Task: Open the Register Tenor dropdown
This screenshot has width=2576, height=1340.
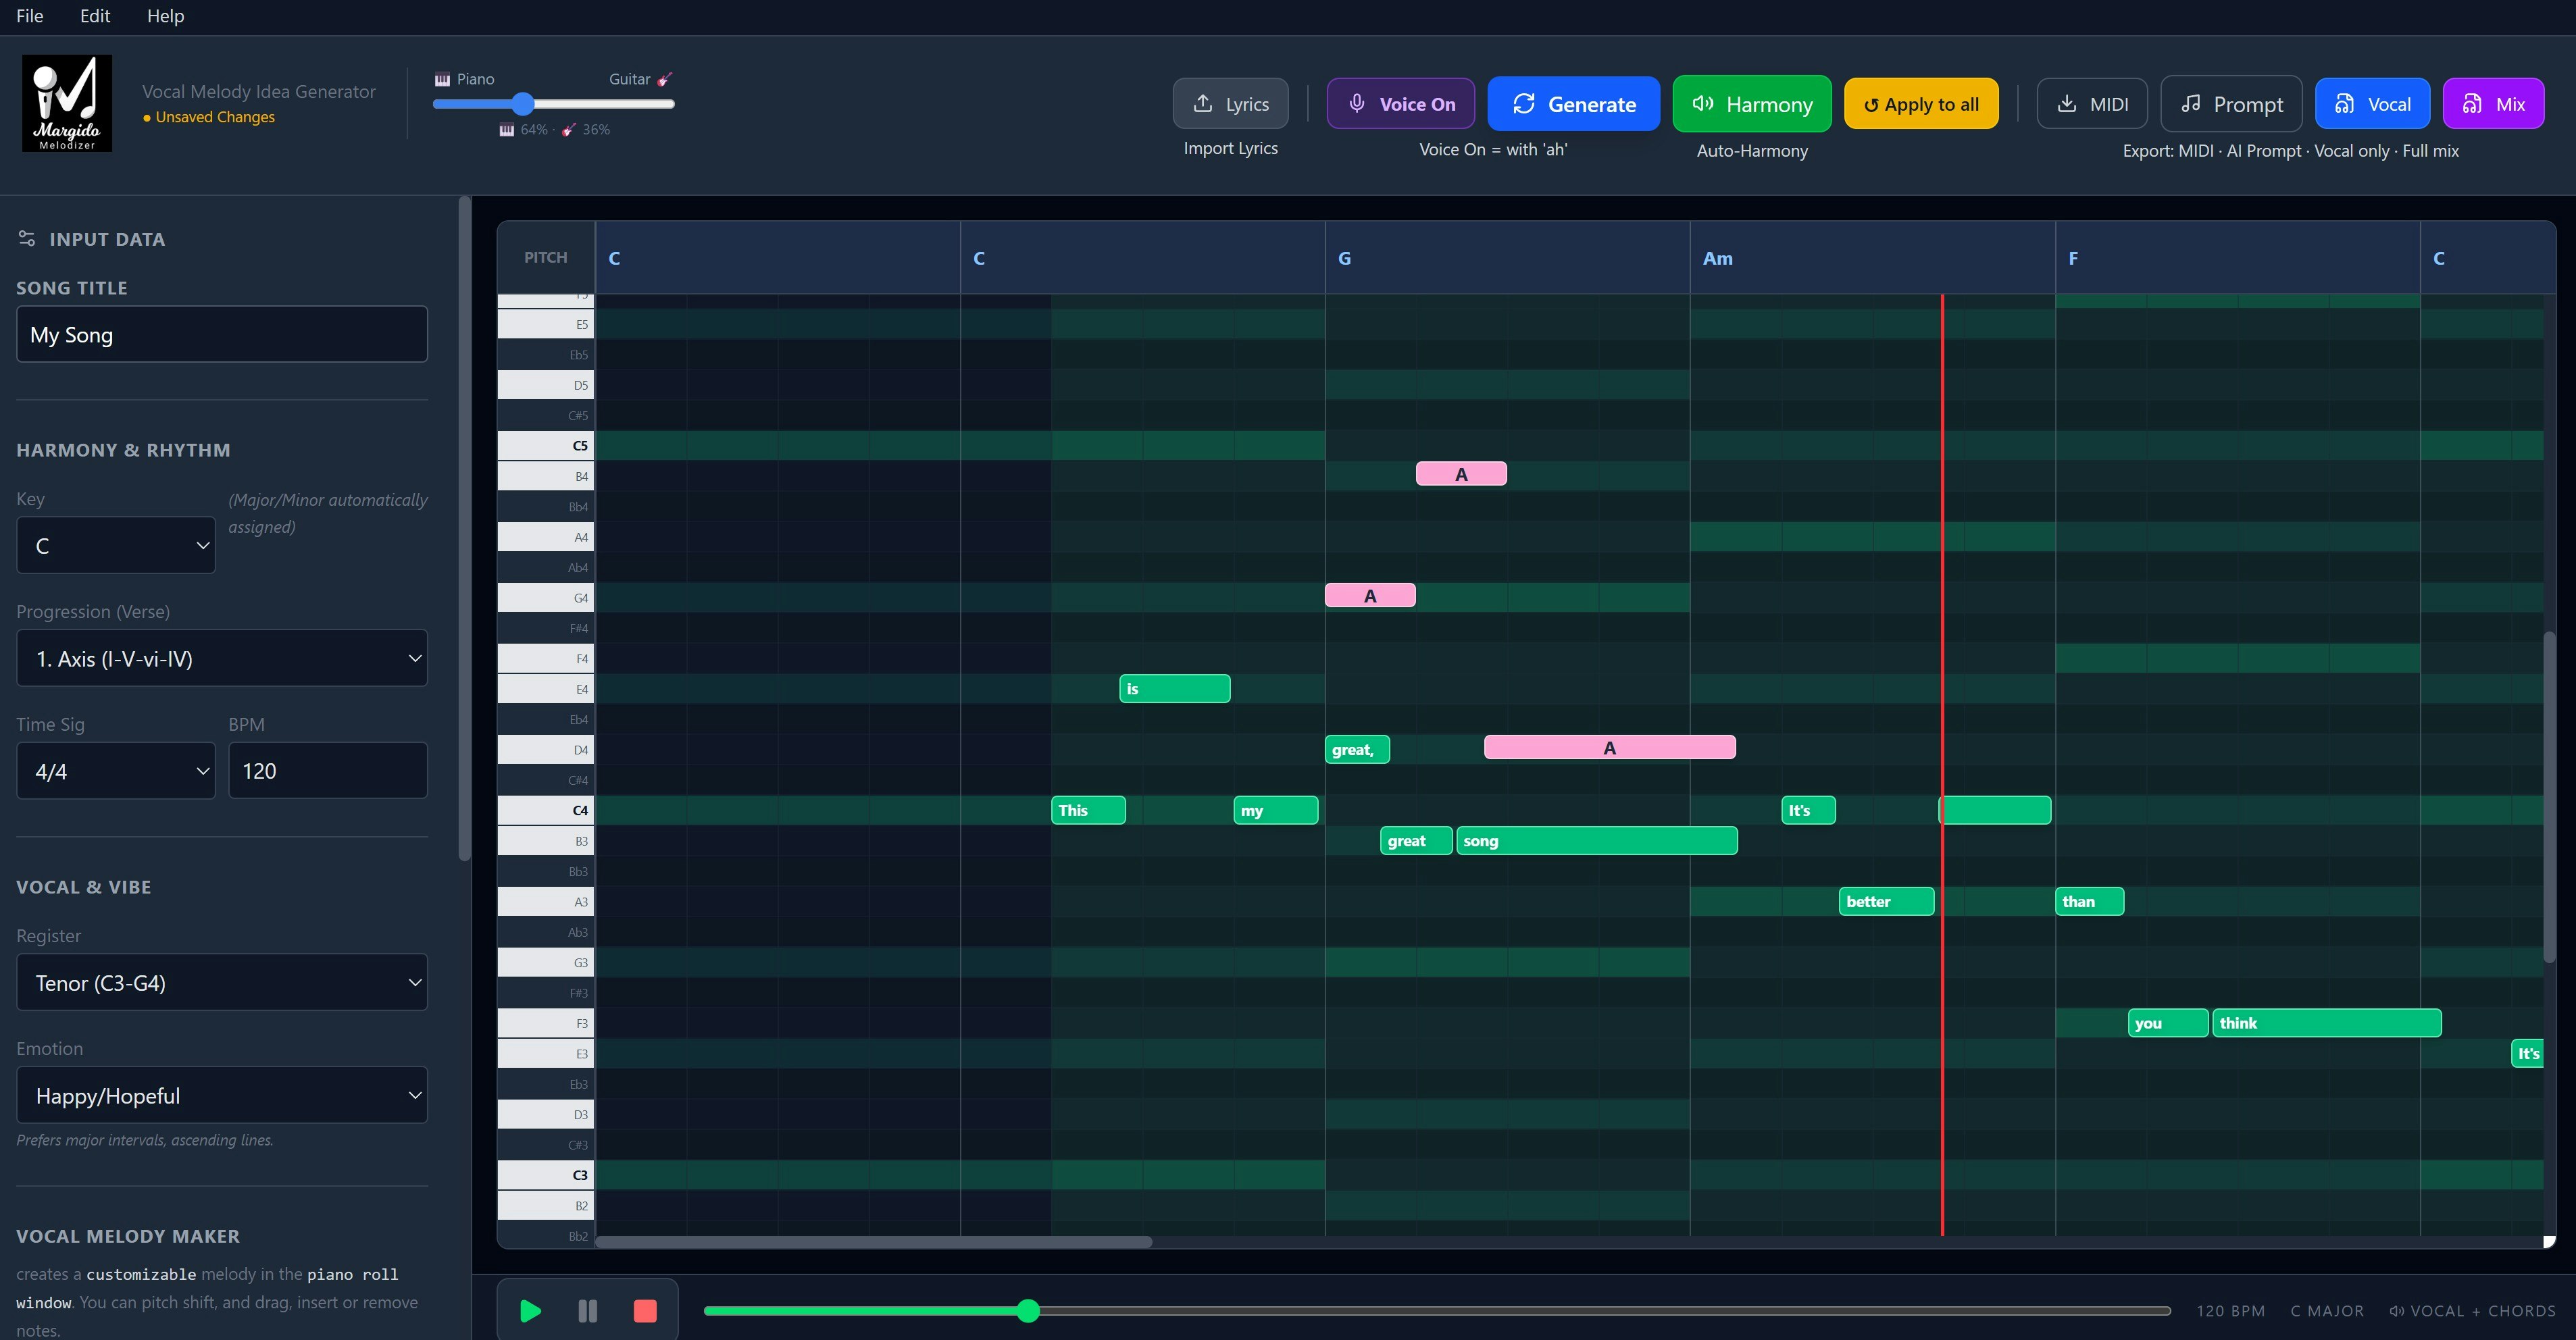Action: click(222, 982)
